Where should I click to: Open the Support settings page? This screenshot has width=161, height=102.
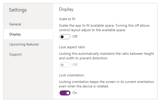tap(15, 54)
